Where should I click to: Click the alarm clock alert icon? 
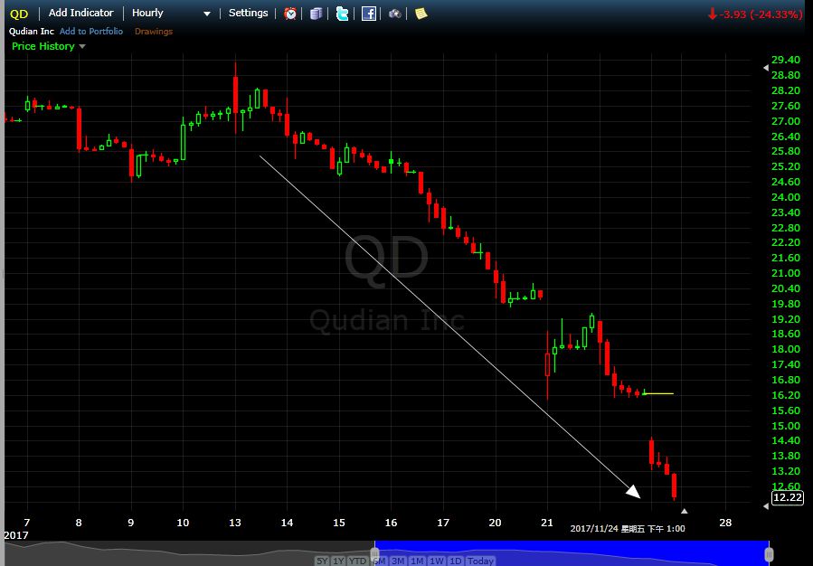290,14
